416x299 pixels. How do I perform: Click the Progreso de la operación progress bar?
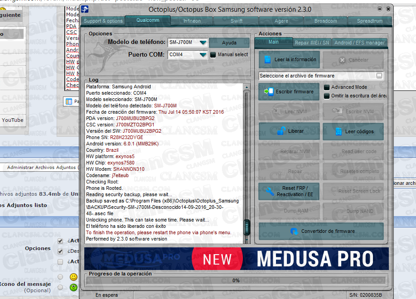236,280
